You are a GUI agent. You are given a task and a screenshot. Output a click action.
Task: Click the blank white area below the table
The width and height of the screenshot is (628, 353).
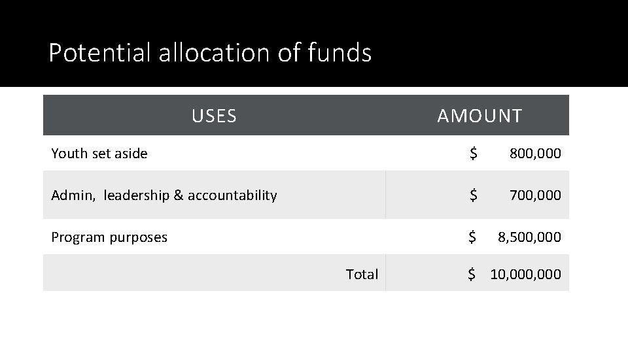(314, 322)
